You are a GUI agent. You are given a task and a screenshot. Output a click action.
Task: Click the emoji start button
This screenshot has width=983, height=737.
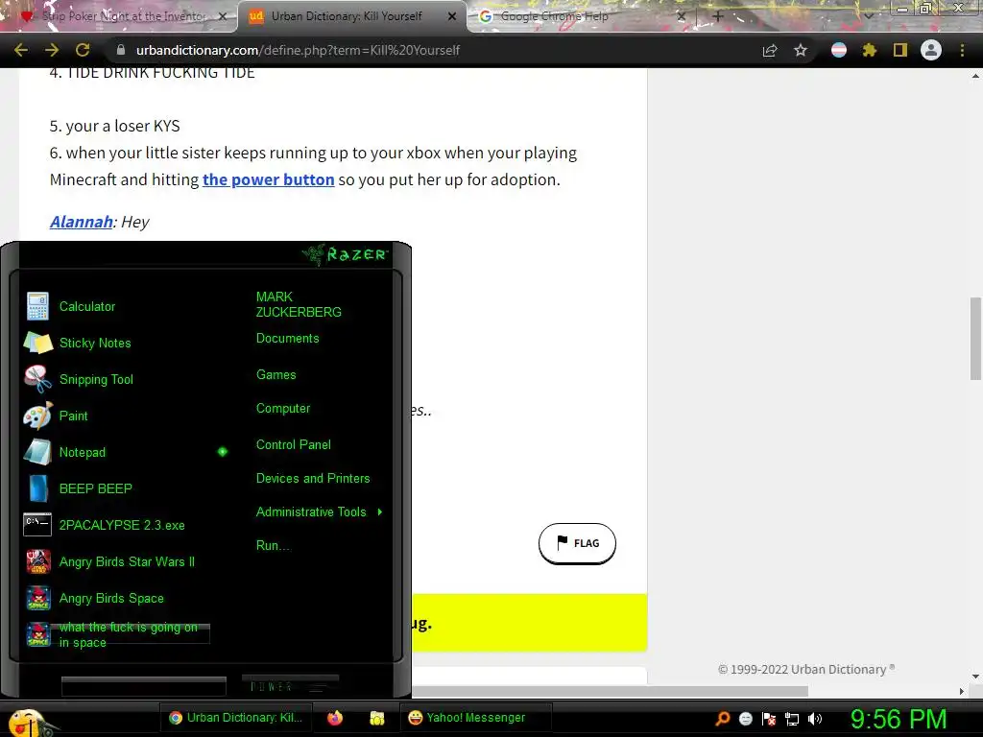click(x=26, y=722)
